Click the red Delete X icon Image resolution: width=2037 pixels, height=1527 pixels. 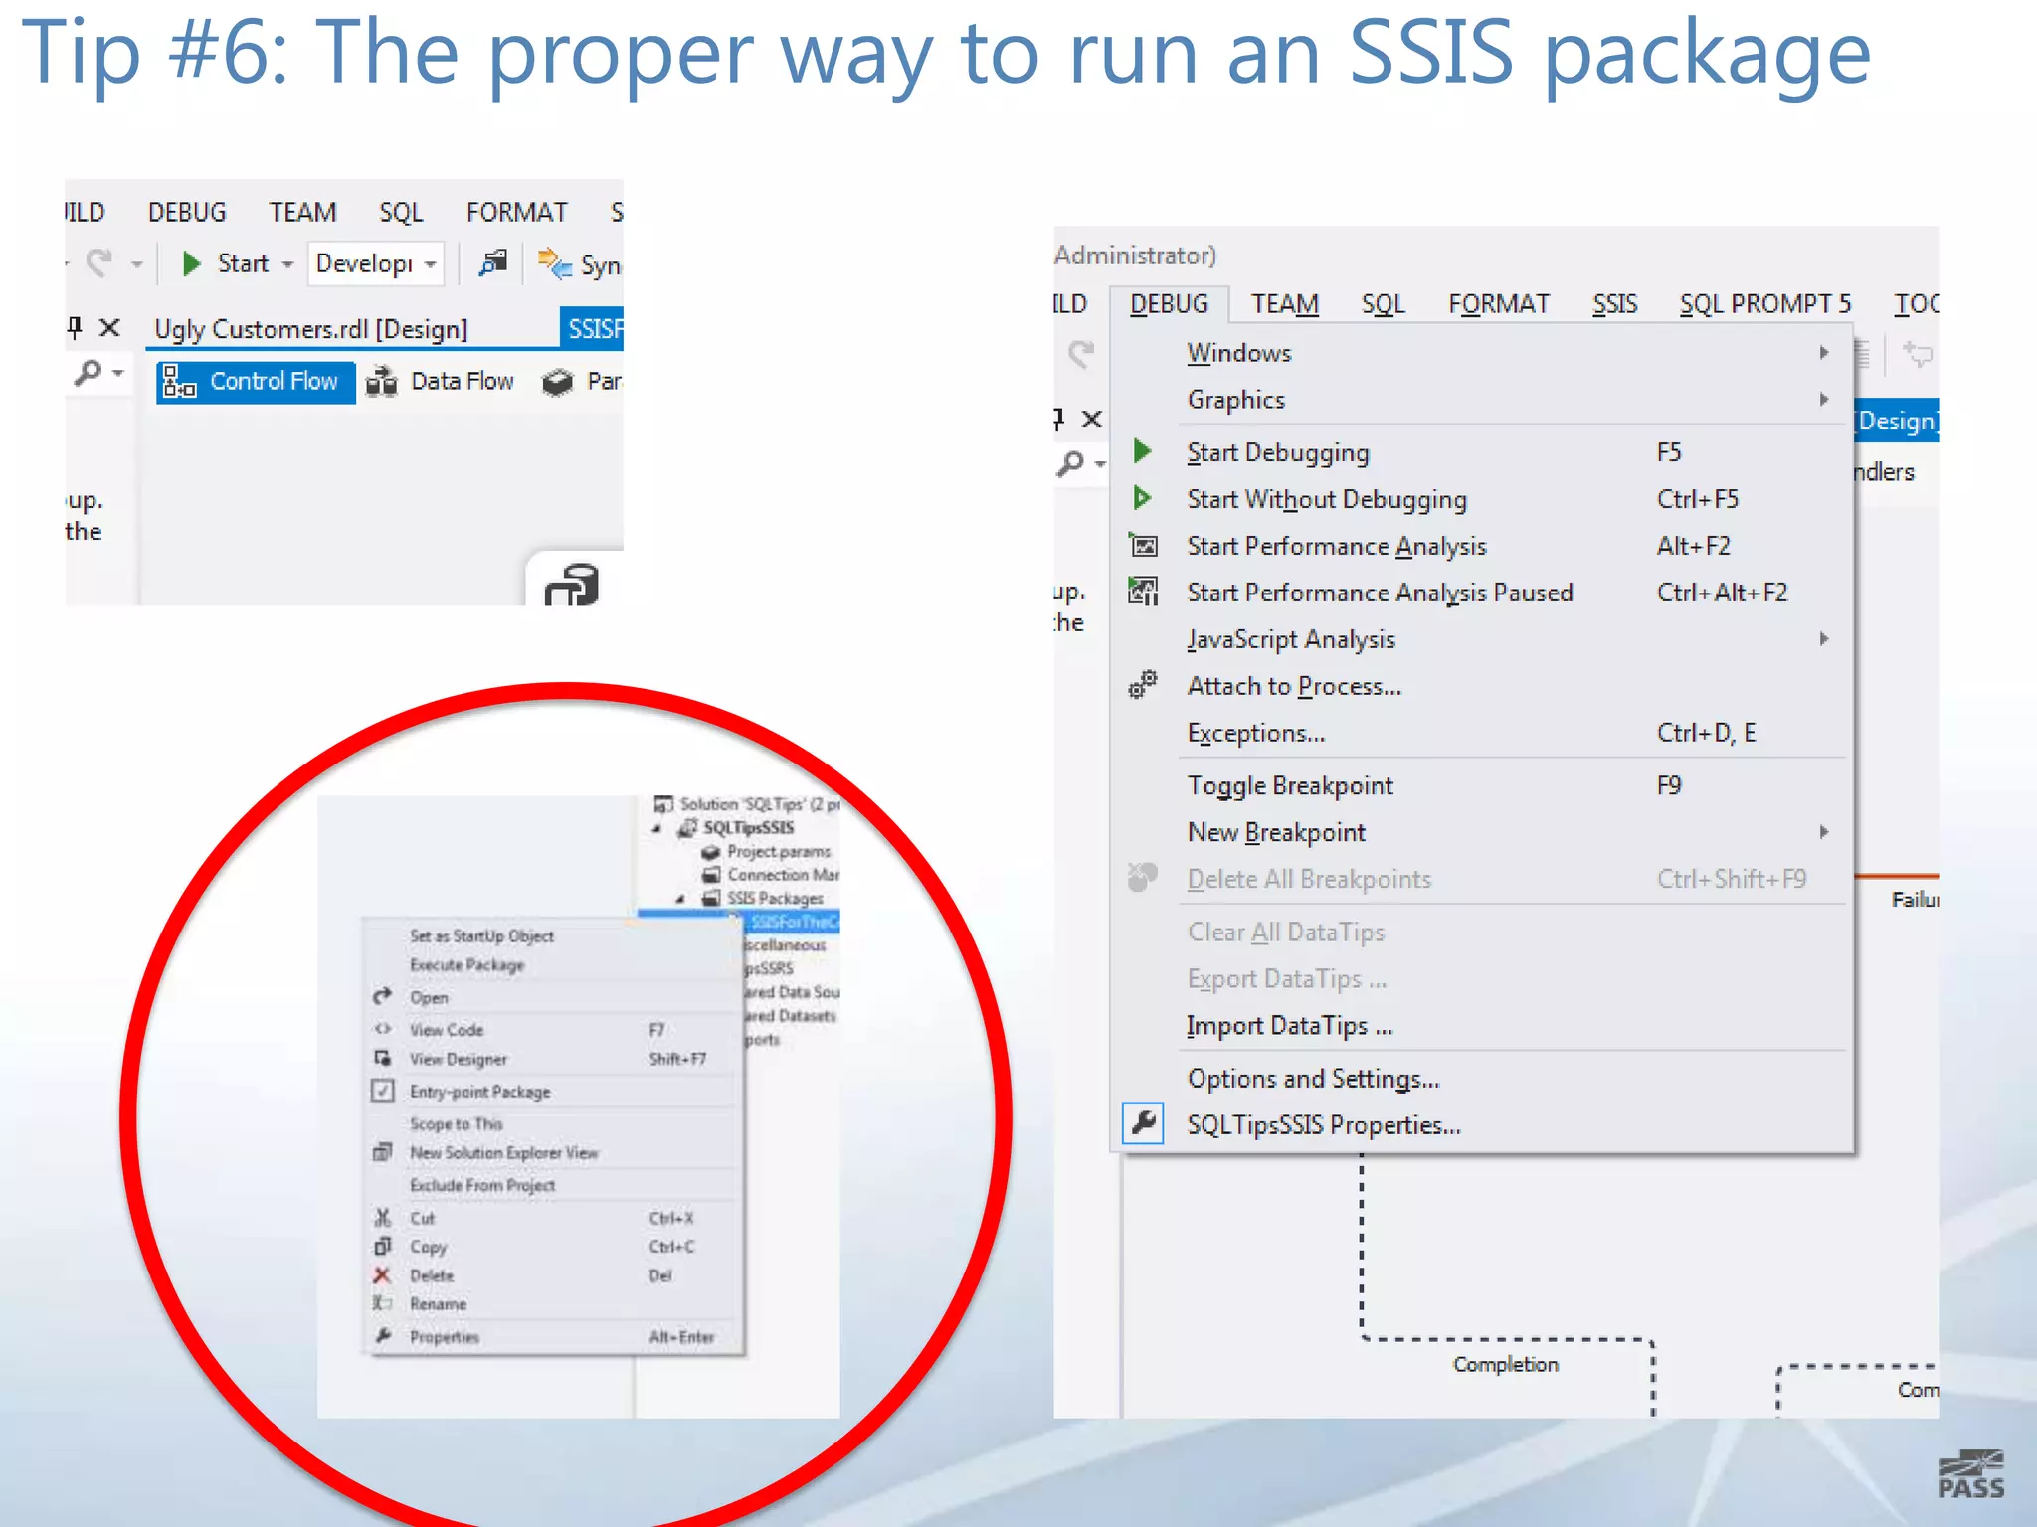[x=382, y=1274]
